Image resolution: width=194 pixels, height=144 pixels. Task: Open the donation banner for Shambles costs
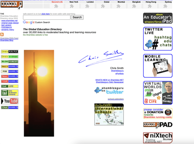158,113
